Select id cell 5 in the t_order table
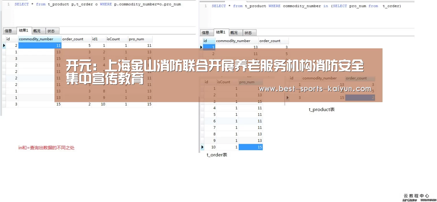The height and width of the screenshot is (202, 437). tap(210, 115)
